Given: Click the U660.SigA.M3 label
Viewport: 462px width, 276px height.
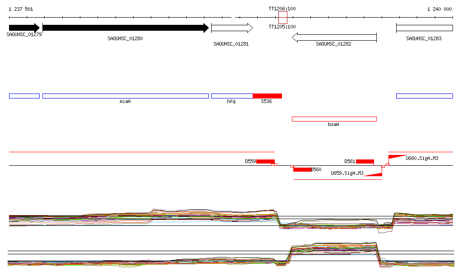Looking at the screenshot, I should coord(422,159).
